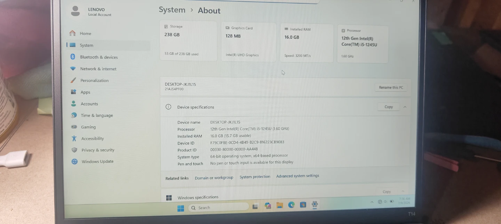Click Rename this PC button
Image resolution: width=501 pixels, height=224 pixels.
coord(391,88)
